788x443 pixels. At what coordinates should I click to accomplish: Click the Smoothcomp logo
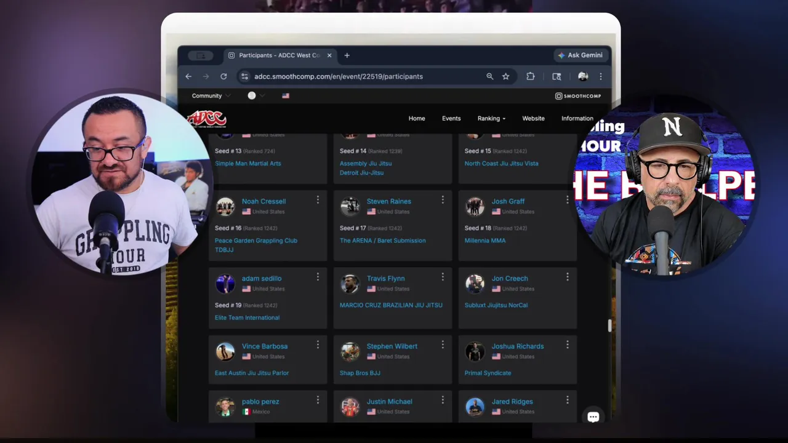578,96
